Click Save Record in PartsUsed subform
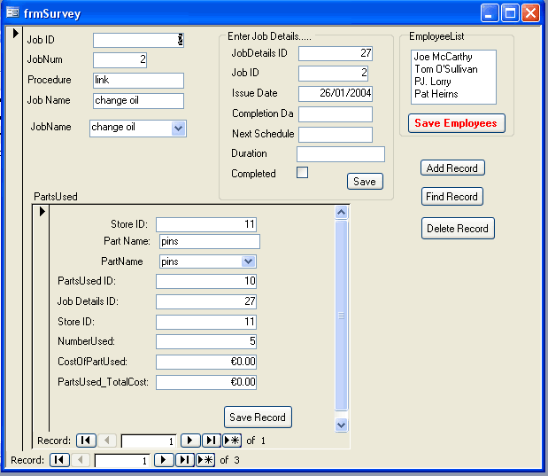This screenshot has width=548, height=476. point(258,417)
